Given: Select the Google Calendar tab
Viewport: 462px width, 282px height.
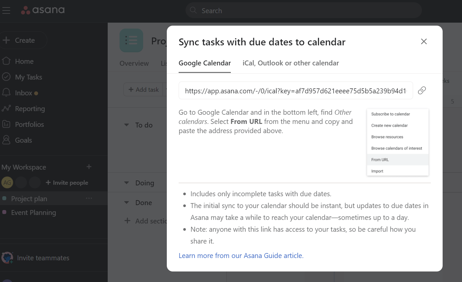Looking at the screenshot, I should coord(205,63).
